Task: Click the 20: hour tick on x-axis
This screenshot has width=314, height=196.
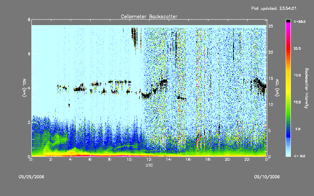Action: pos(228,160)
